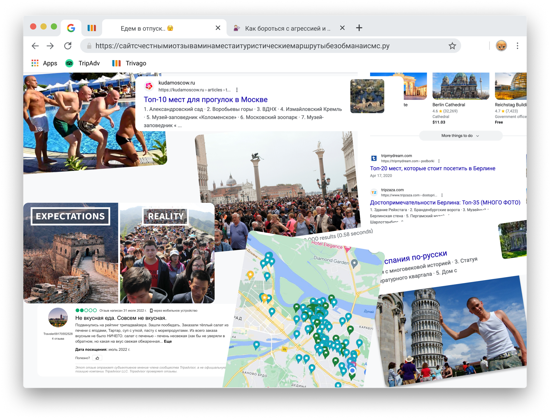Go back with the browser back arrow
The image size is (550, 419).
[x=35, y=46]
